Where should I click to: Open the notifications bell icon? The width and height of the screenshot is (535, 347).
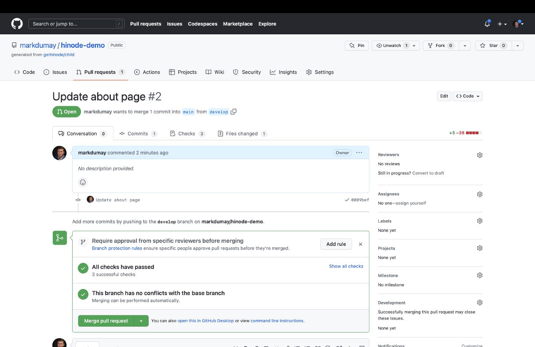click(x=487, y=24)
